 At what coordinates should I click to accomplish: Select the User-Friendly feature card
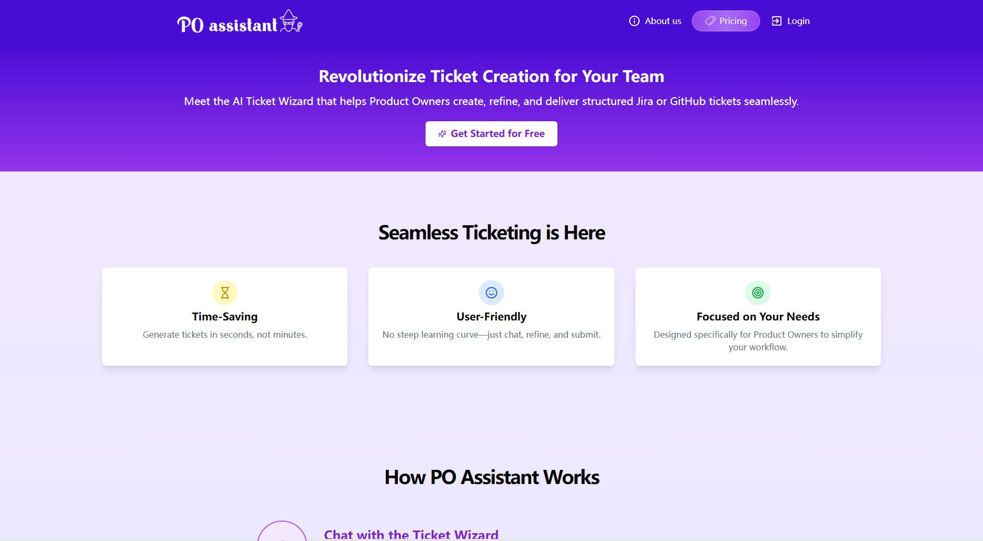491,316
